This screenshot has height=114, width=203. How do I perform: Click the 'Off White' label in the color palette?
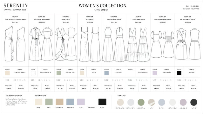91,108
